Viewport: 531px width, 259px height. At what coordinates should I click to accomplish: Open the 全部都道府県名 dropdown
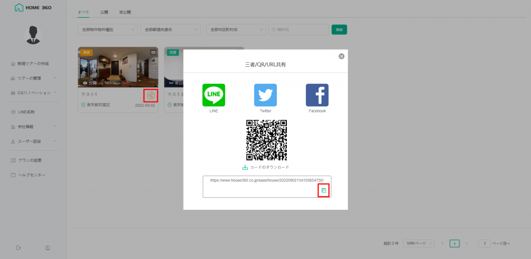coord(170,30)
